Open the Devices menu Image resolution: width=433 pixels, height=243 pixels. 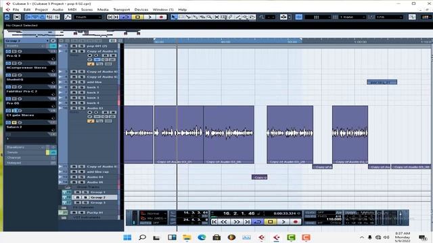141,9
